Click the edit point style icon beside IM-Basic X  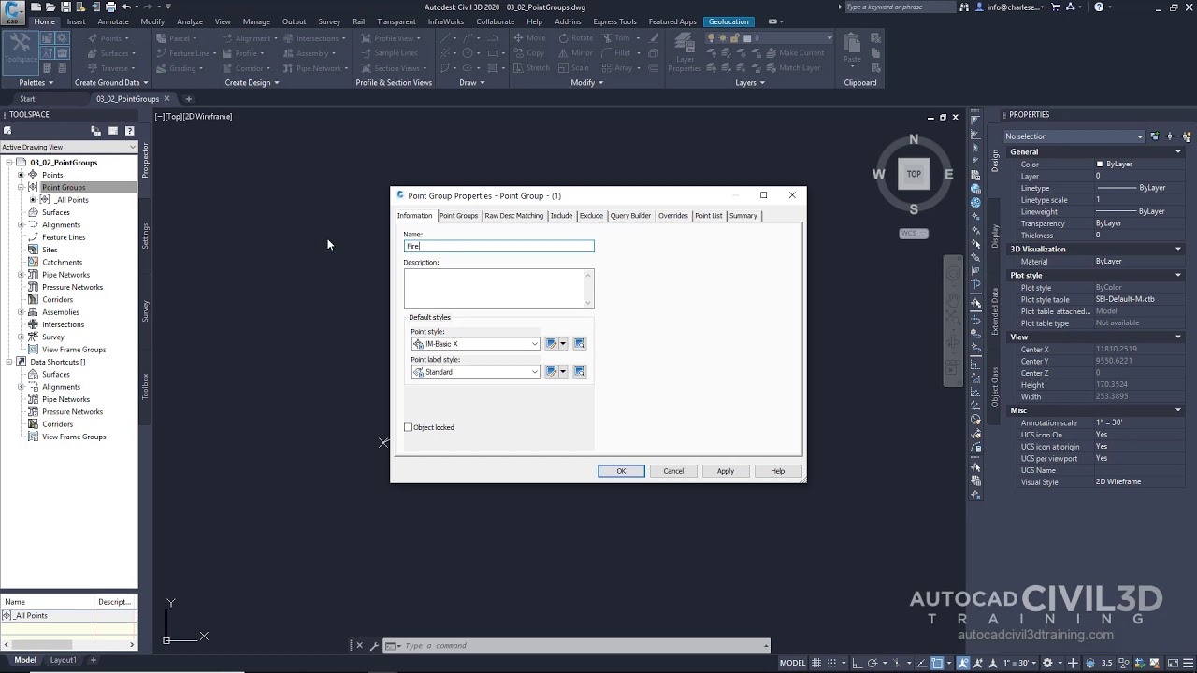pyautogui.click(x=552, y=344)
